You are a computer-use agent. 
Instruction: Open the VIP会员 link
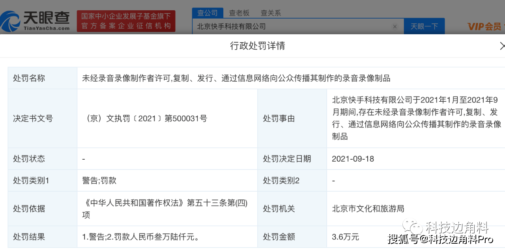pyautogui.click(x=484, y=26)
